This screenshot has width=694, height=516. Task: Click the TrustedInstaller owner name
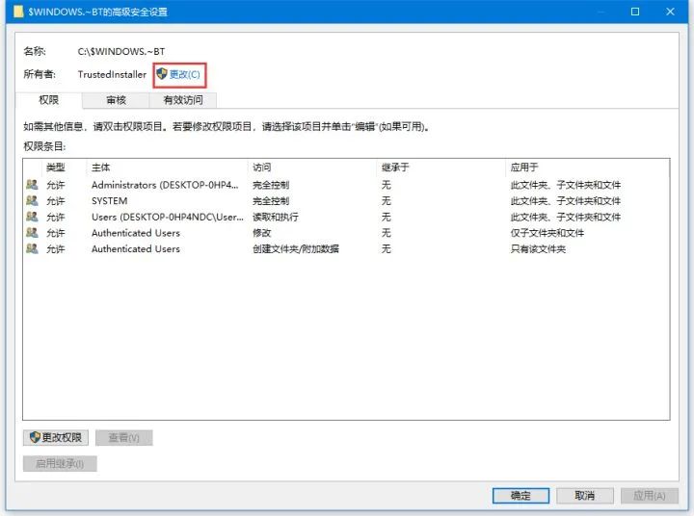click(x=112, y=74)
